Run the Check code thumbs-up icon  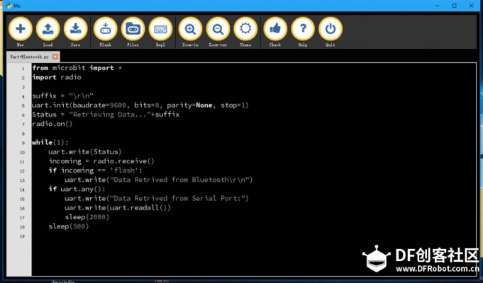275,29
